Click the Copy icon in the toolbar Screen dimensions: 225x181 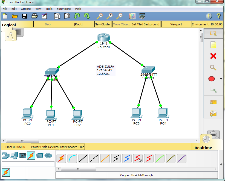57,16
